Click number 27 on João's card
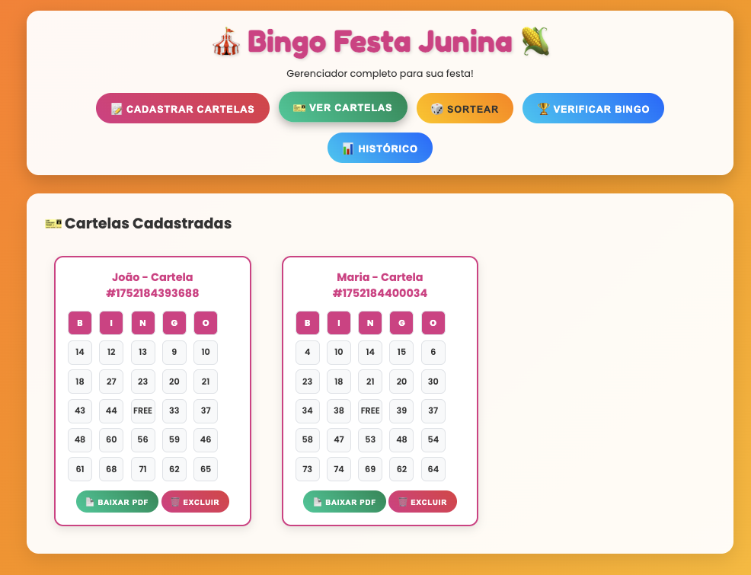751x575 pixels. [111, 382]
